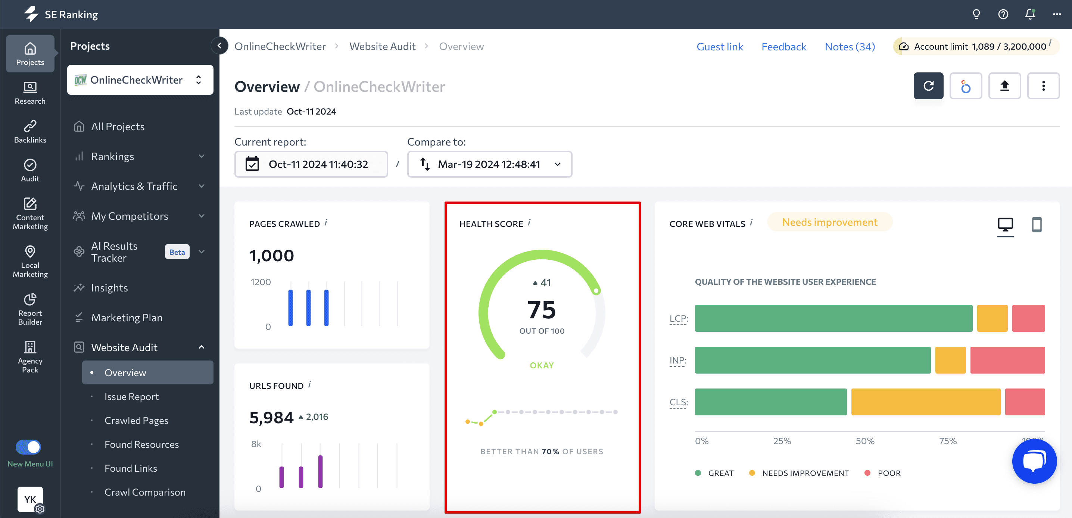
Task: Refresh the Website Audit report
Action: coord(928,86)
